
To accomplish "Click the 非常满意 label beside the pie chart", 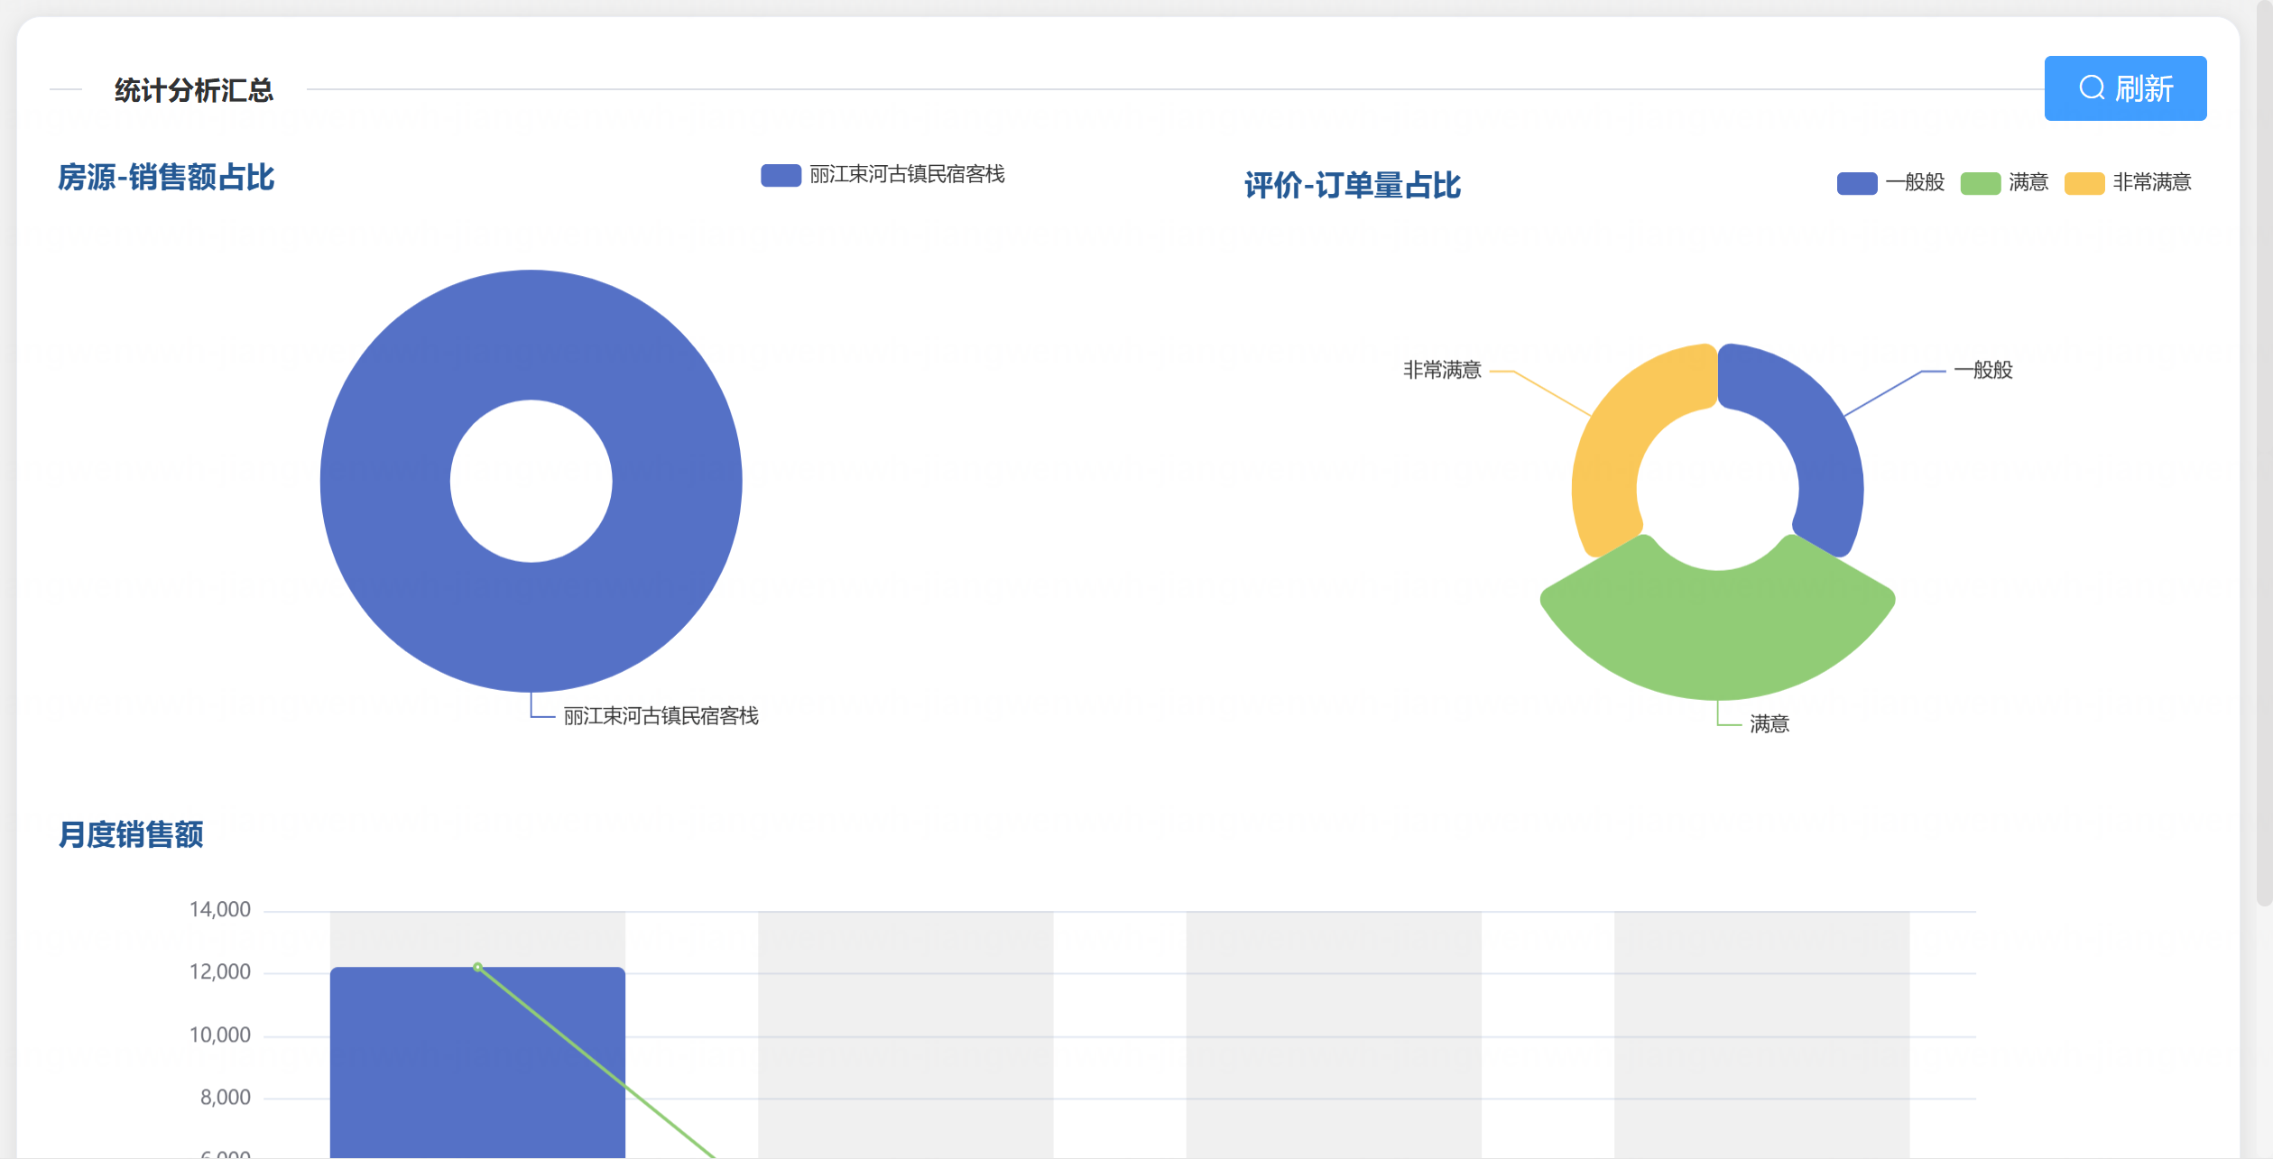I will [x=1441, y=370].
